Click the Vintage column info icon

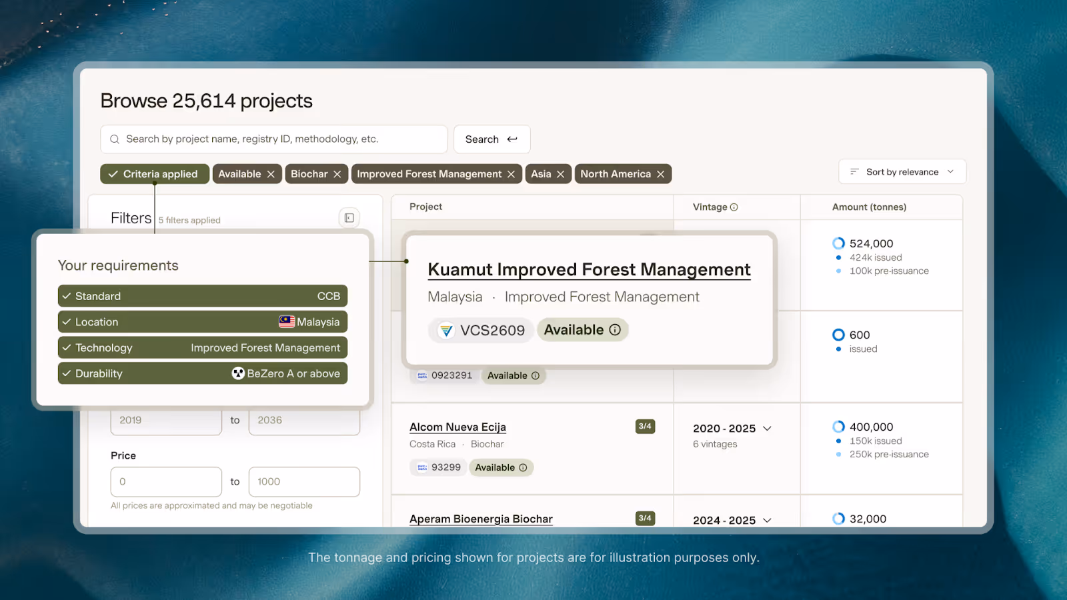point(734,207)
